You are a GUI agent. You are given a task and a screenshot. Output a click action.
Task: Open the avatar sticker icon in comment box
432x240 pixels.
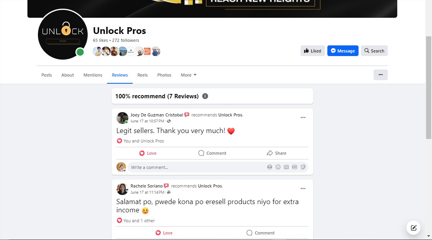pos(270,167)
